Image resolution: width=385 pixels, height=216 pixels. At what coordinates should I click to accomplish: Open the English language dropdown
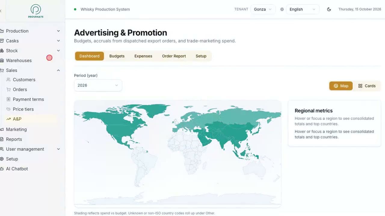[303, 9]
